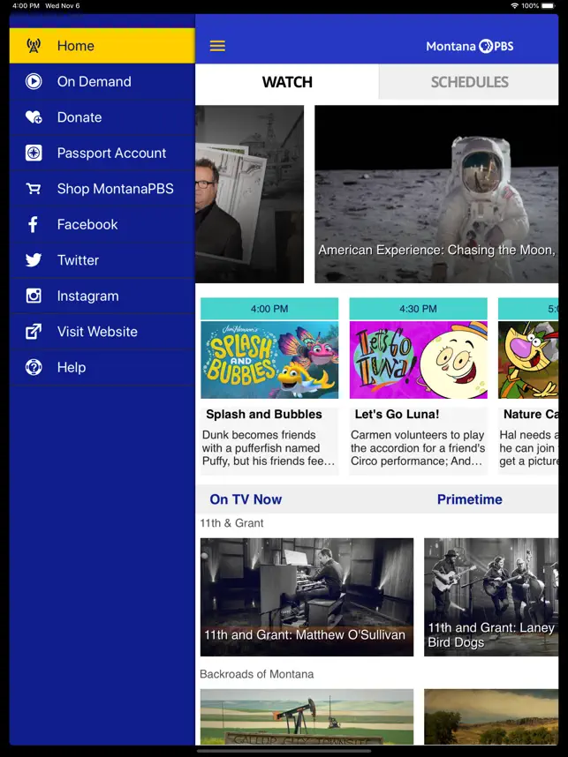
Task: Play 11th and Grant: Laney Bird Dogs video
Action: pyautogui.click(x=491, y=597)
